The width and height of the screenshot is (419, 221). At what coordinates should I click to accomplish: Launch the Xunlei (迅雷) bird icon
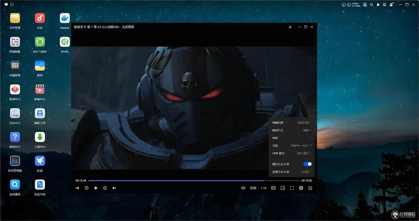point(40,161)
